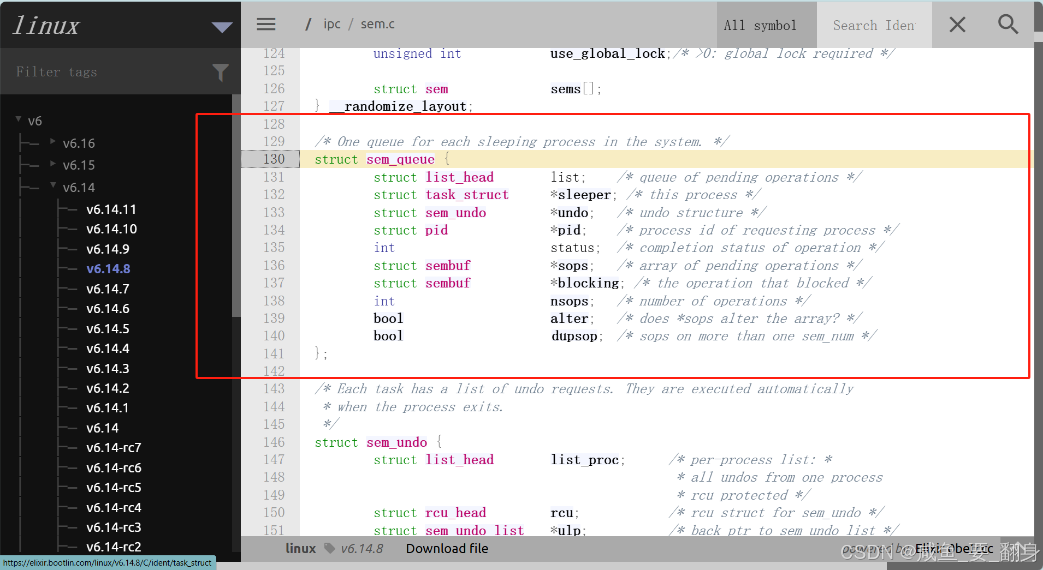The image size is (1043, 570).
Task: Select version v6.14-rc5
Action: click(x=114, y=488)
